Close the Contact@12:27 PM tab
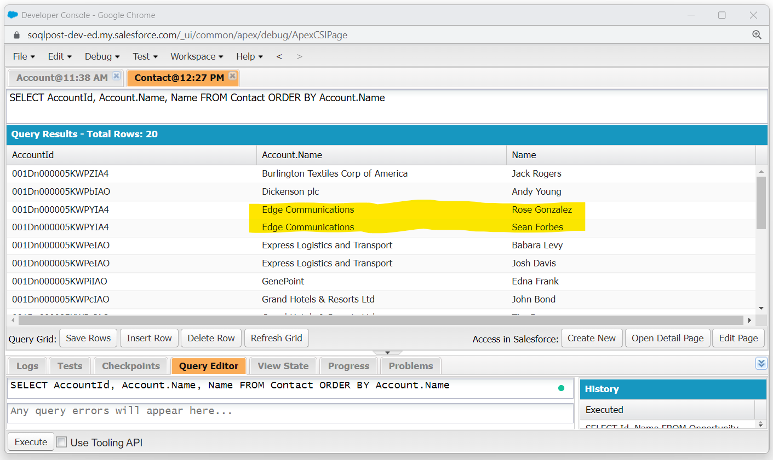This screenshot has width=773, height=460. tap(233, 77)
